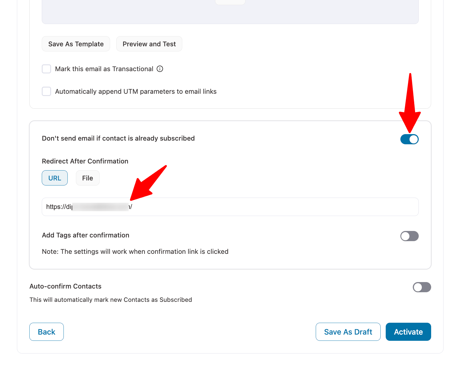Click the info icon beside Transactional option
The width and height of the screenshot is (465, 371).
pyautogui.click(x=160, y=69)
